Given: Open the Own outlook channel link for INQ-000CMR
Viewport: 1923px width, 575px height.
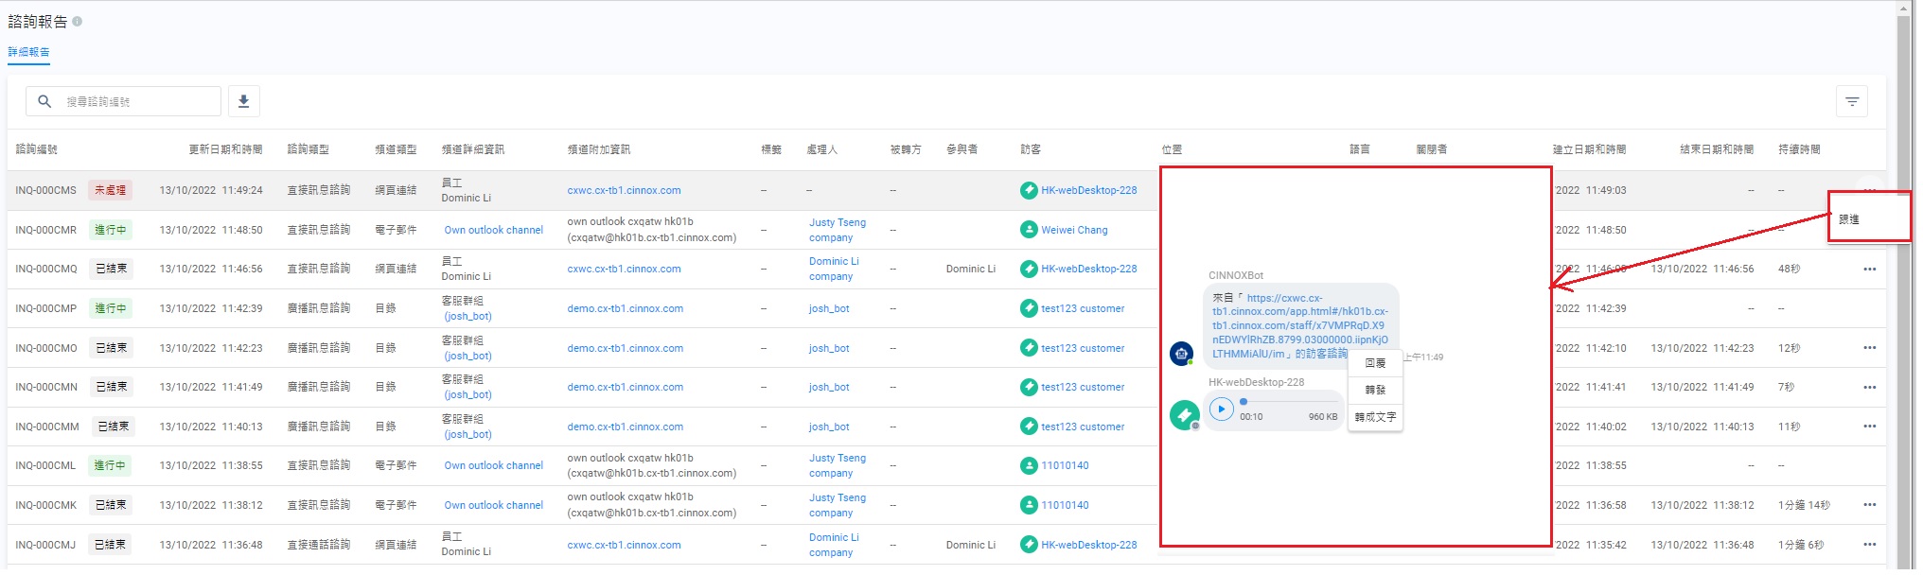Looking at the screenshot, I should coord(493,230).
